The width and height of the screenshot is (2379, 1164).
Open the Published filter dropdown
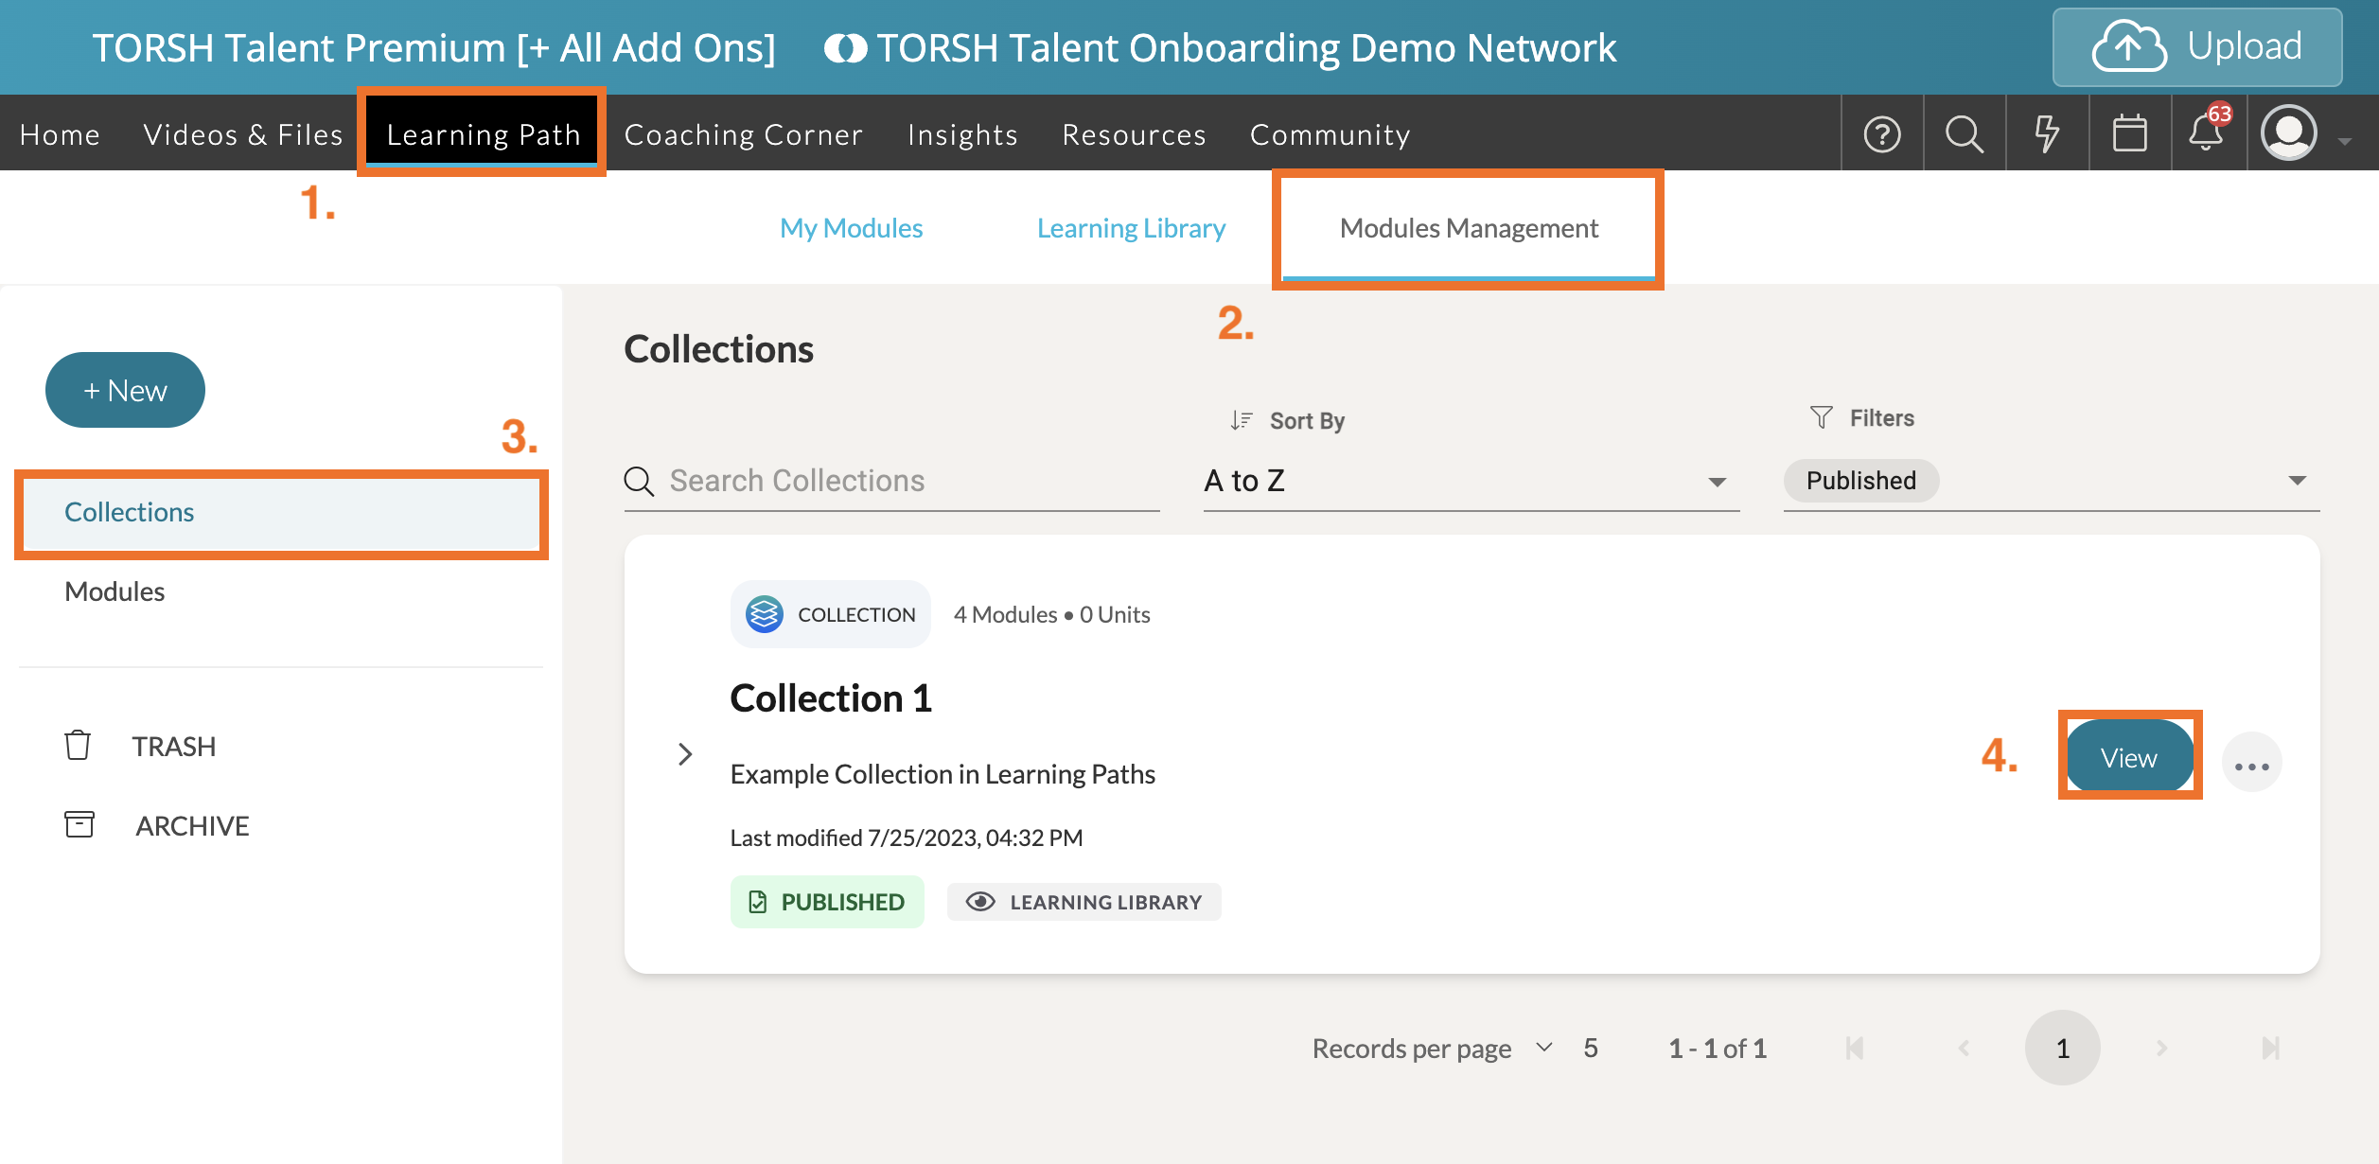pyautogui.click(x=2052, y=482)
